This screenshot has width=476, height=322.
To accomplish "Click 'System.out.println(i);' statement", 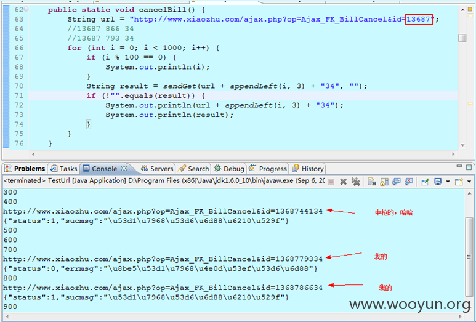I will pos(158,67).
